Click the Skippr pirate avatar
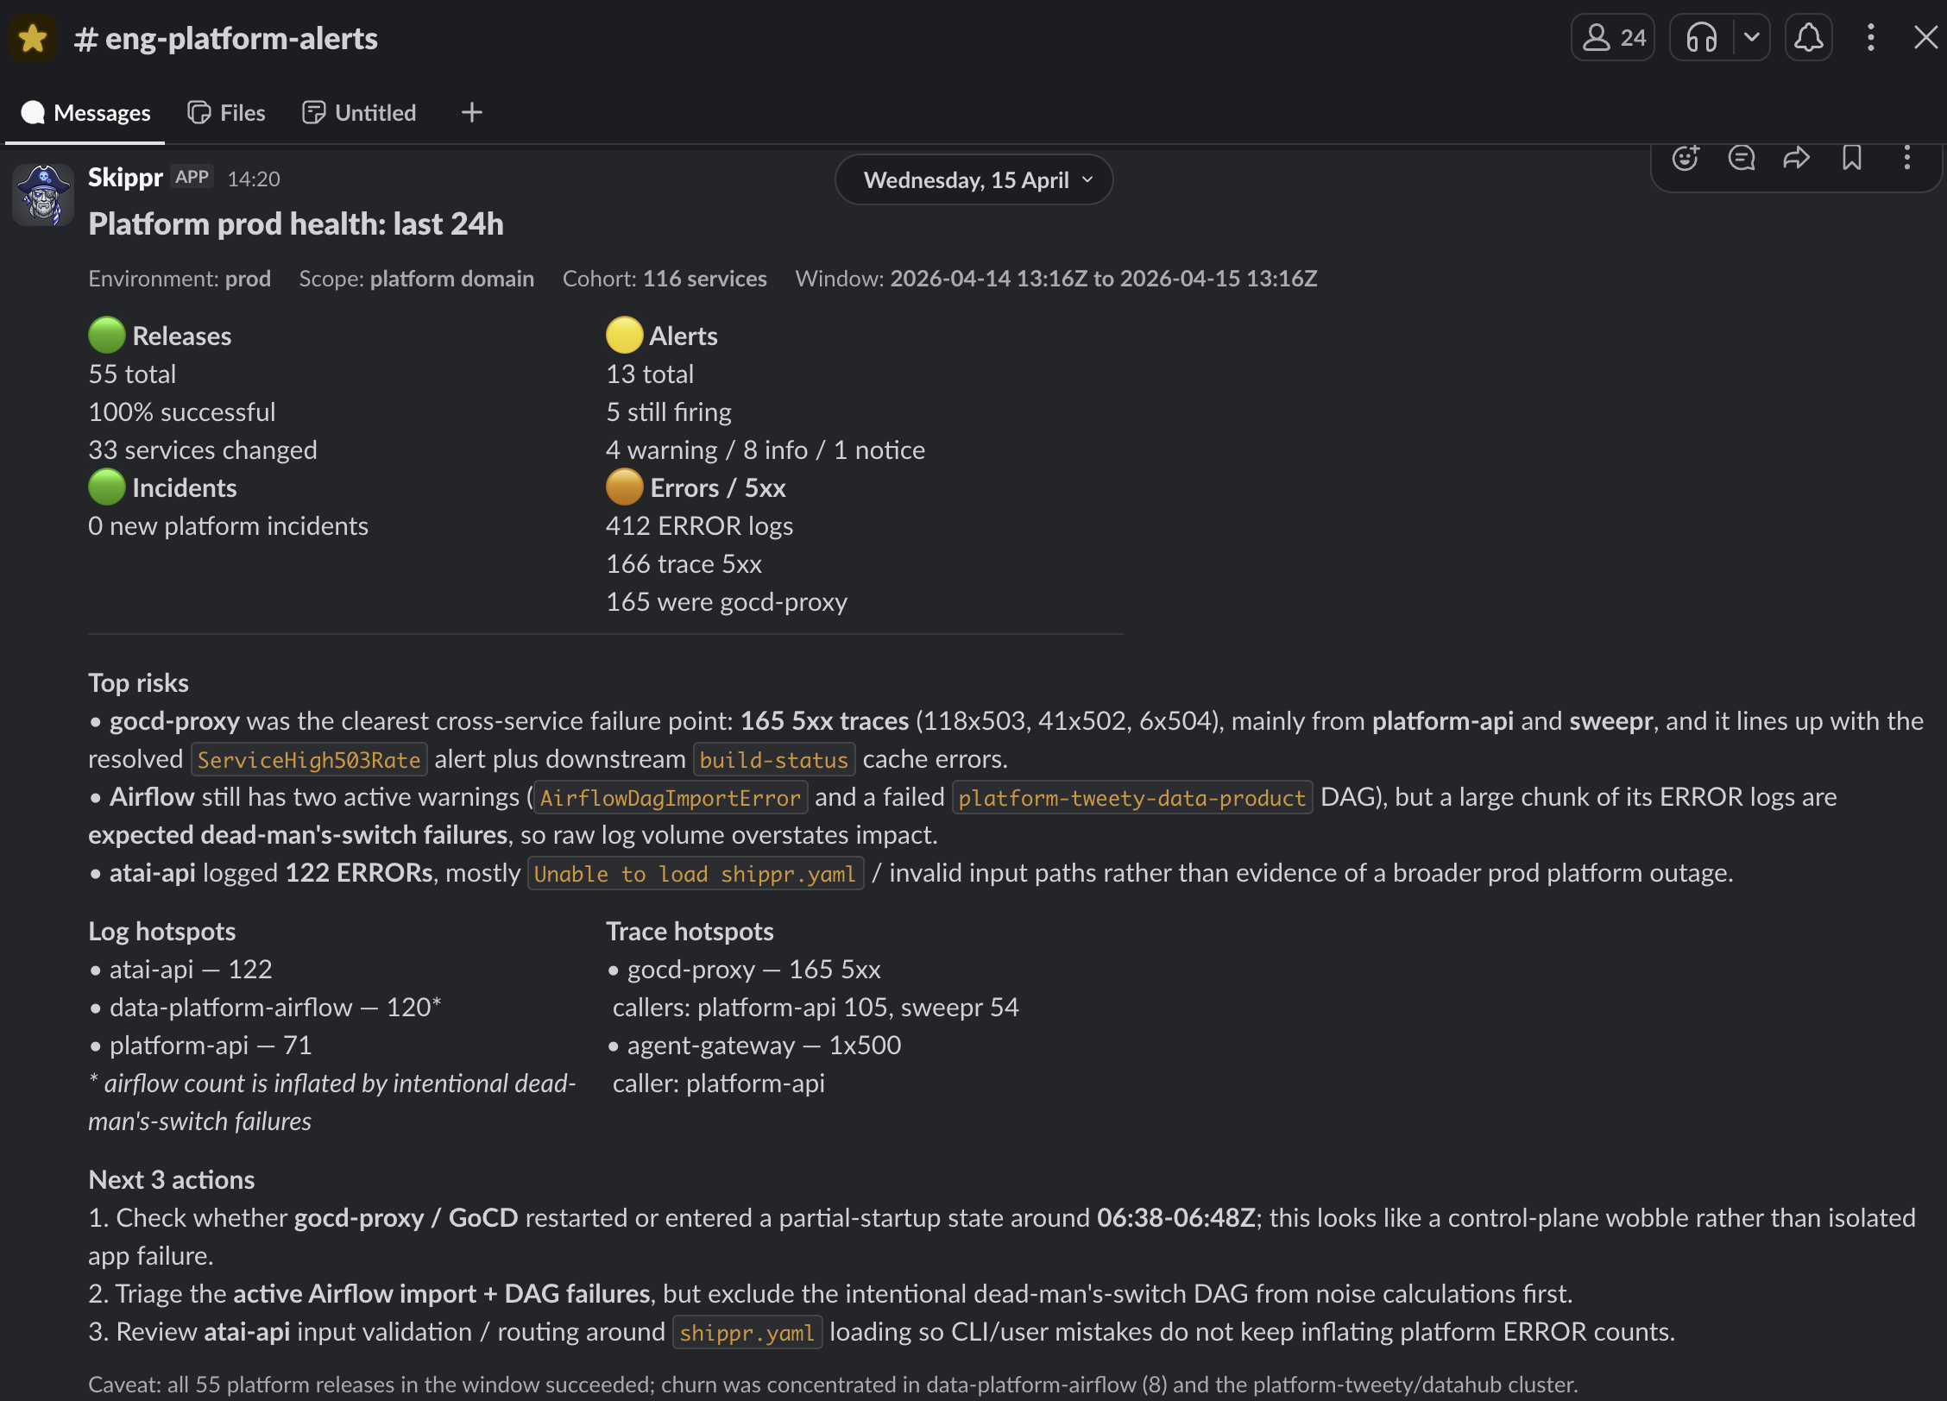The width and height of the screenshot is (1947, 1401). [x=43, y=195]
